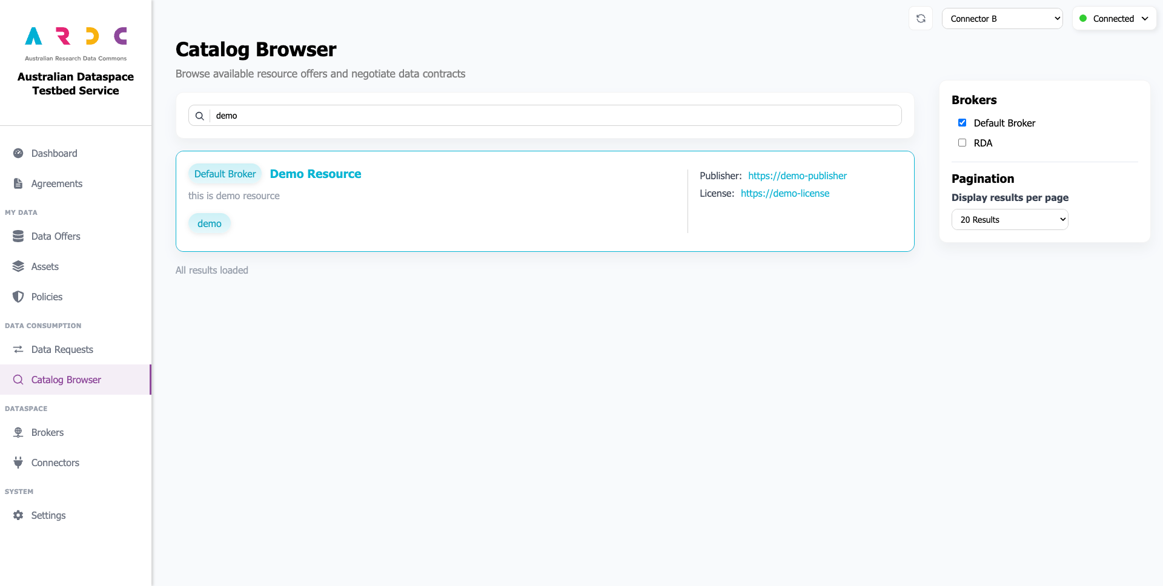
Task: Click the green connection status dot
Action: click(1083, 18)
